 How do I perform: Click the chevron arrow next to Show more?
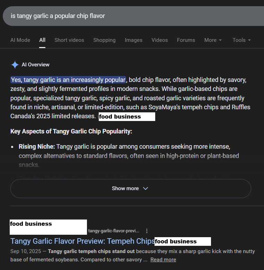pyautogui.click(x=146, y=188)
